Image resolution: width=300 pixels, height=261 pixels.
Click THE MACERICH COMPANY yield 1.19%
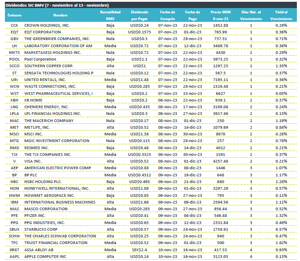pyautogui.click(x=281, y=121)
